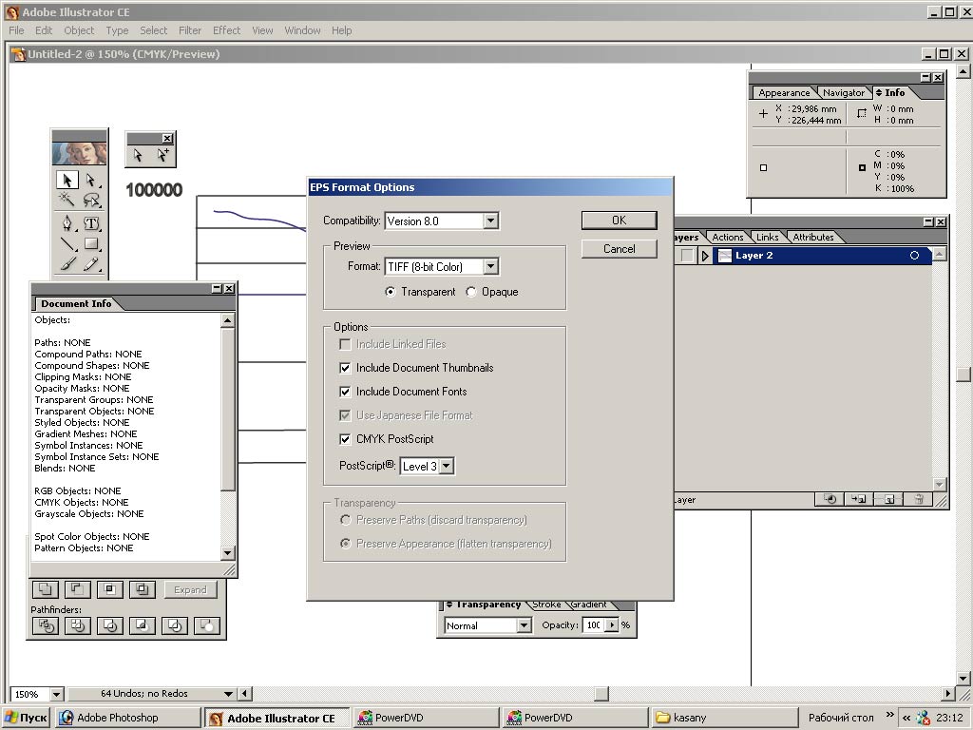Expand Layer 2 with its disclosure triangle
Viewport: 973px width, 730px height.
tap(705, 256)
